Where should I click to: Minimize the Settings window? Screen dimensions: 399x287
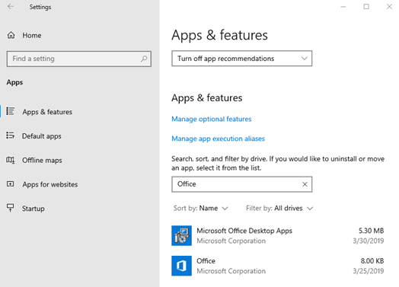[343, 7]
